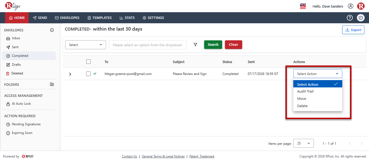The height and width of the screenshot is (161, 369).
Task: Open the Items per page dropdown
Action: click(304, 143)
